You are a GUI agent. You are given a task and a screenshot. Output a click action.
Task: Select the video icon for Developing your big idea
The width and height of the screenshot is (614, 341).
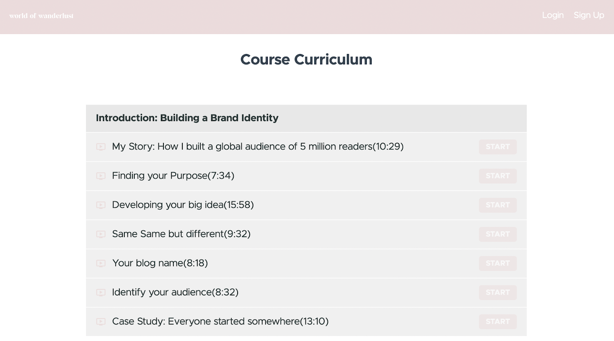coord(100,205)
